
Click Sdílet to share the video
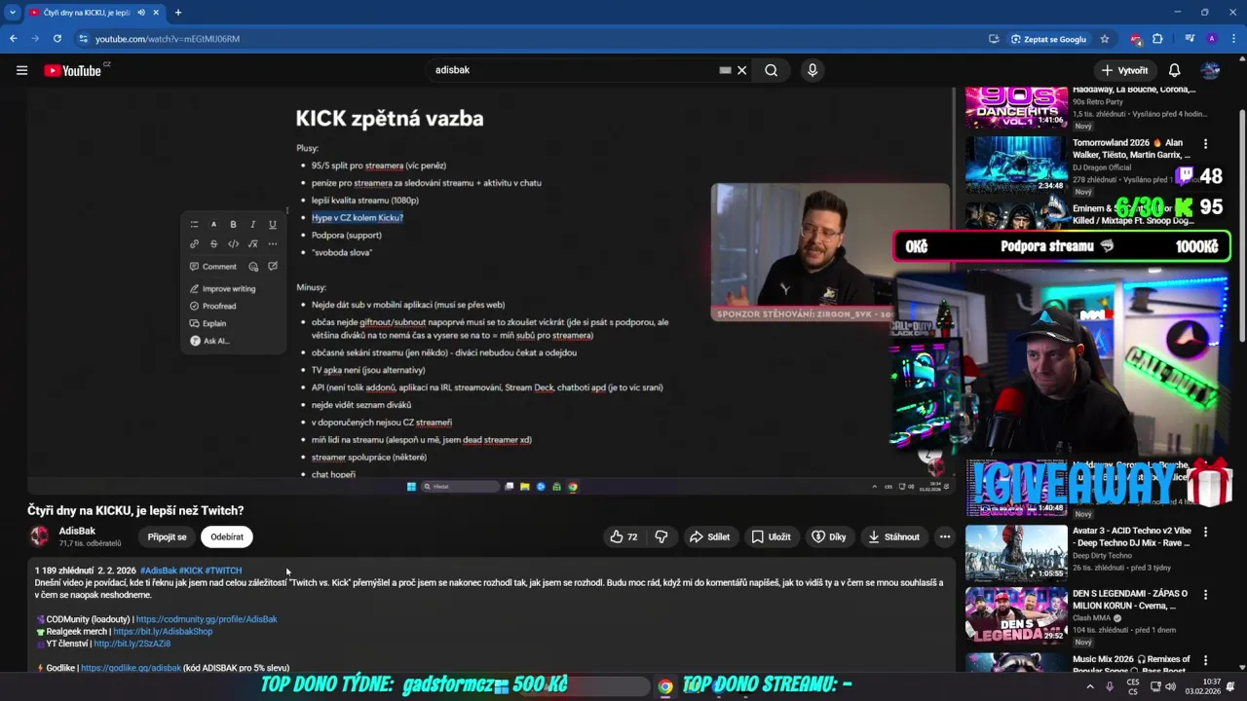click(x=709, y=536)
